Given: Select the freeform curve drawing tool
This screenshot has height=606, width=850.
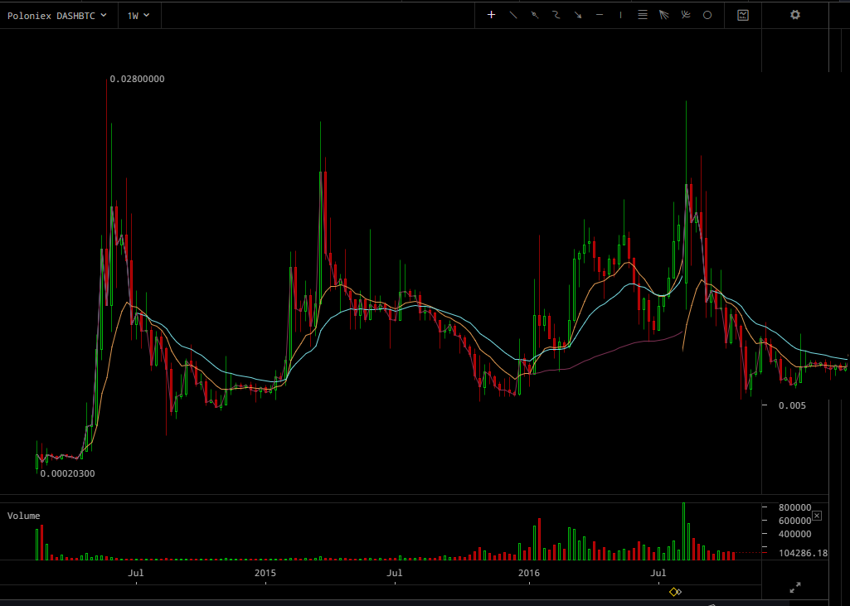Looking at the screenshot, I should coord(556,15).
